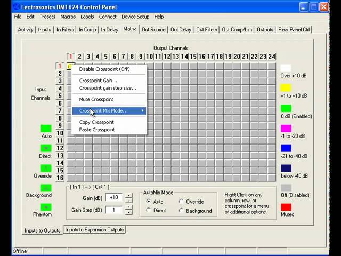Click the green Phantom mode legend icon

point(46,207)
